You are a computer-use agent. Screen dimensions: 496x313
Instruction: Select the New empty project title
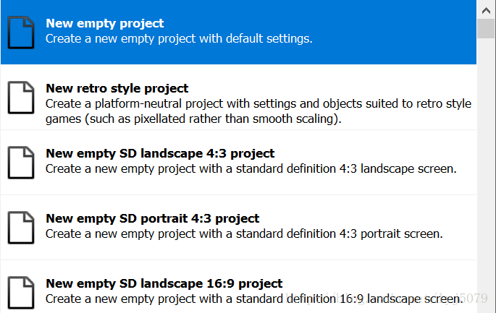click(x=105, y=23)
